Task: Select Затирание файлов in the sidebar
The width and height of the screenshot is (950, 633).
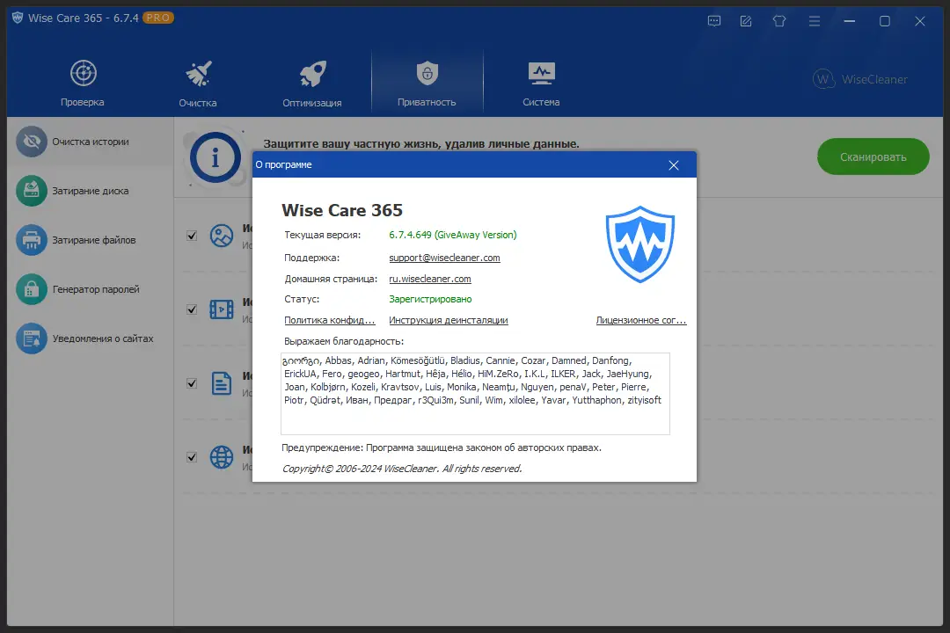Action: [91, 240]
